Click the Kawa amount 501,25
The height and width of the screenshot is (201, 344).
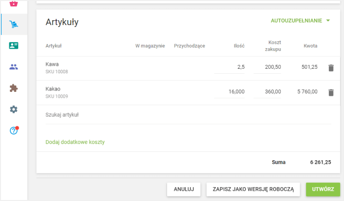tap(309, 67)
